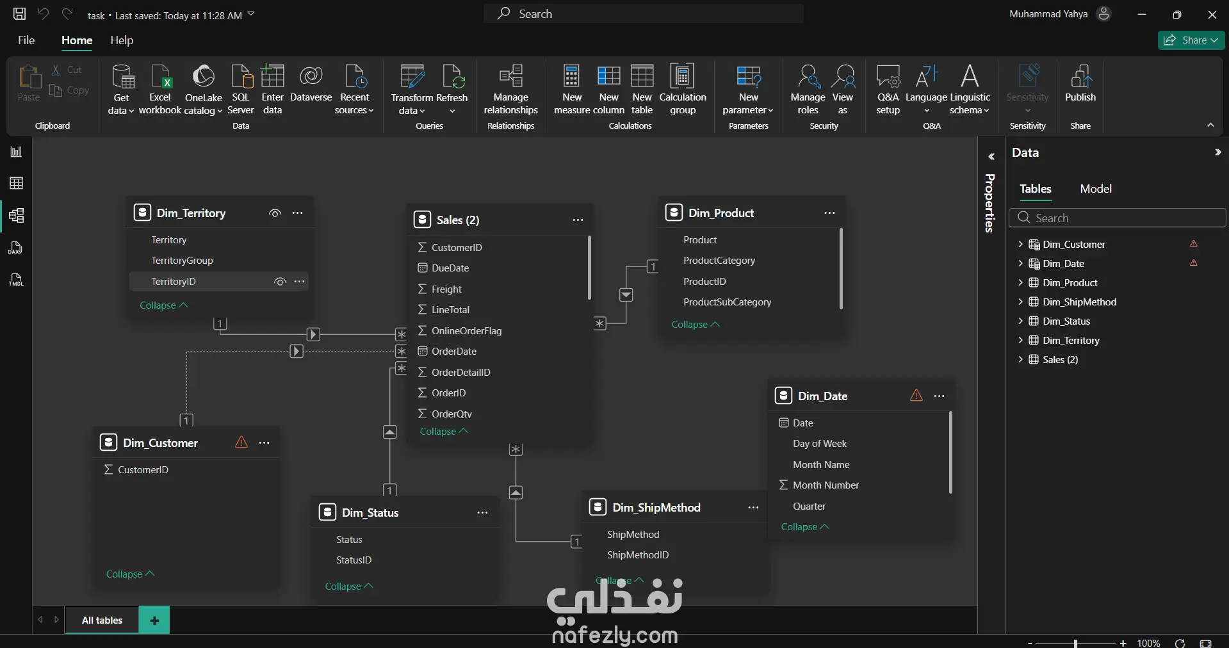Collapse the Data pane
Screen dimensions: 1229x648
[1217, 152]
